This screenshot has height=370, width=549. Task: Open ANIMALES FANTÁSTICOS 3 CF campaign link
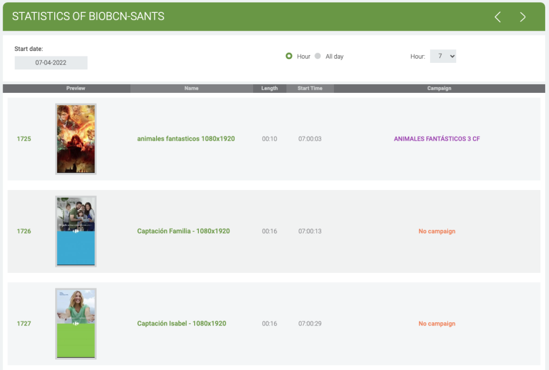(436, 139)
